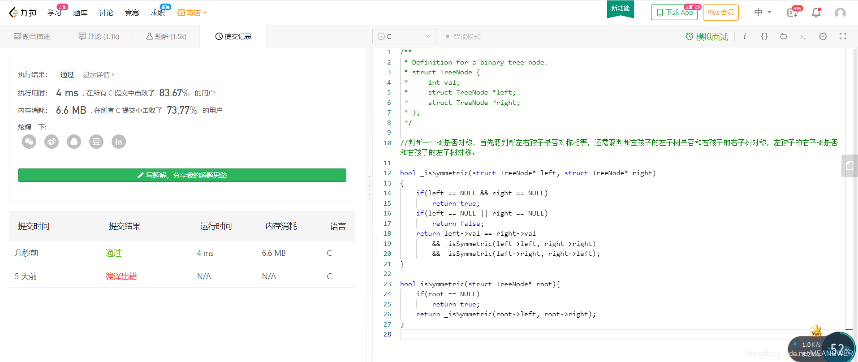The height and width of the screenshot is (362, 858).
Task: Click the 5 天前 submission time cell
Action: (26, 276)
